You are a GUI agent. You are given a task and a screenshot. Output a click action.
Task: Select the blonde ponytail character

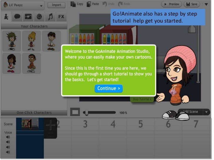click(31, 41)
